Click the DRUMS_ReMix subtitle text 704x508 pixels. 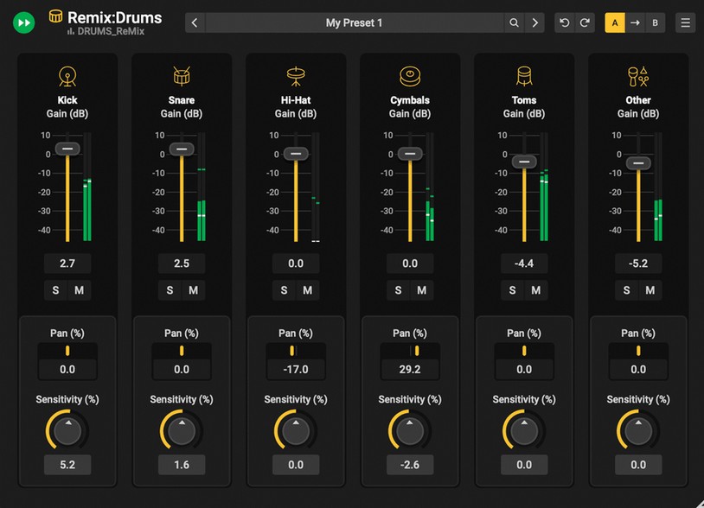pyautogui.click(x=111, y=31)
